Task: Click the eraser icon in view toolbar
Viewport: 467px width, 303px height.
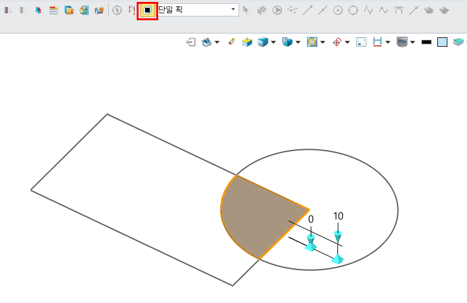Action: [x=232, y=42]
